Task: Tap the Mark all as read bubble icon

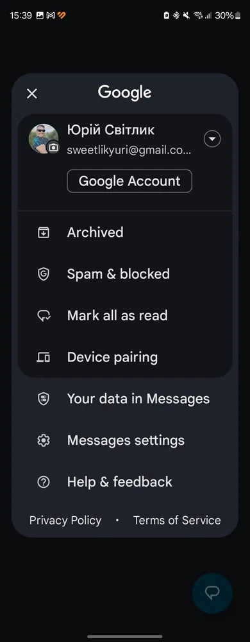Action: click(44, 316)
